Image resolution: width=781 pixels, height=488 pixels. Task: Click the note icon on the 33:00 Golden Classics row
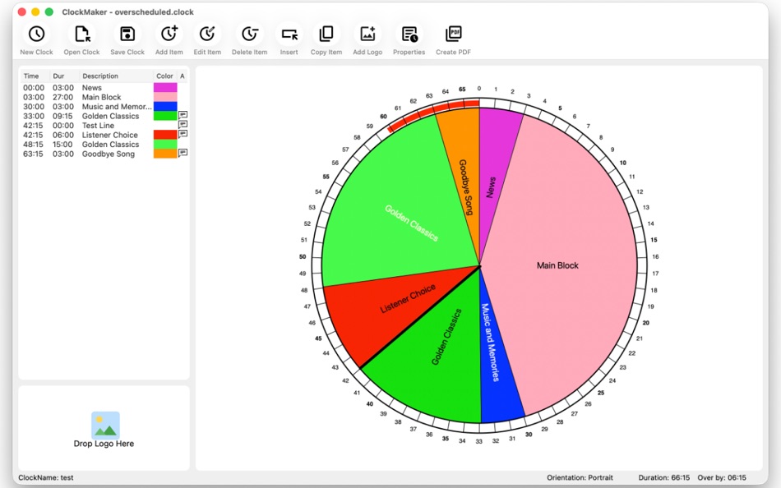tap(183, 114)
